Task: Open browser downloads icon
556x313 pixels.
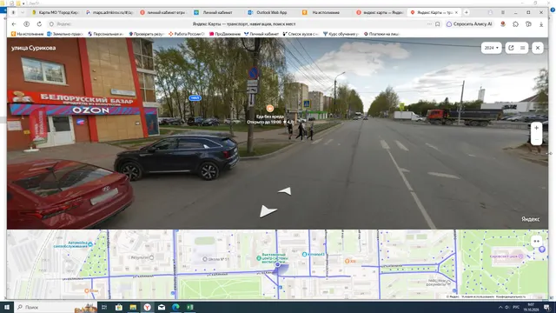Action: pyautogui.click(x=541, y=24)
